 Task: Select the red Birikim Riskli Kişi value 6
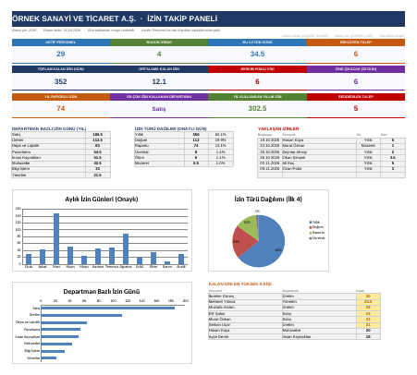pos(257,81)
